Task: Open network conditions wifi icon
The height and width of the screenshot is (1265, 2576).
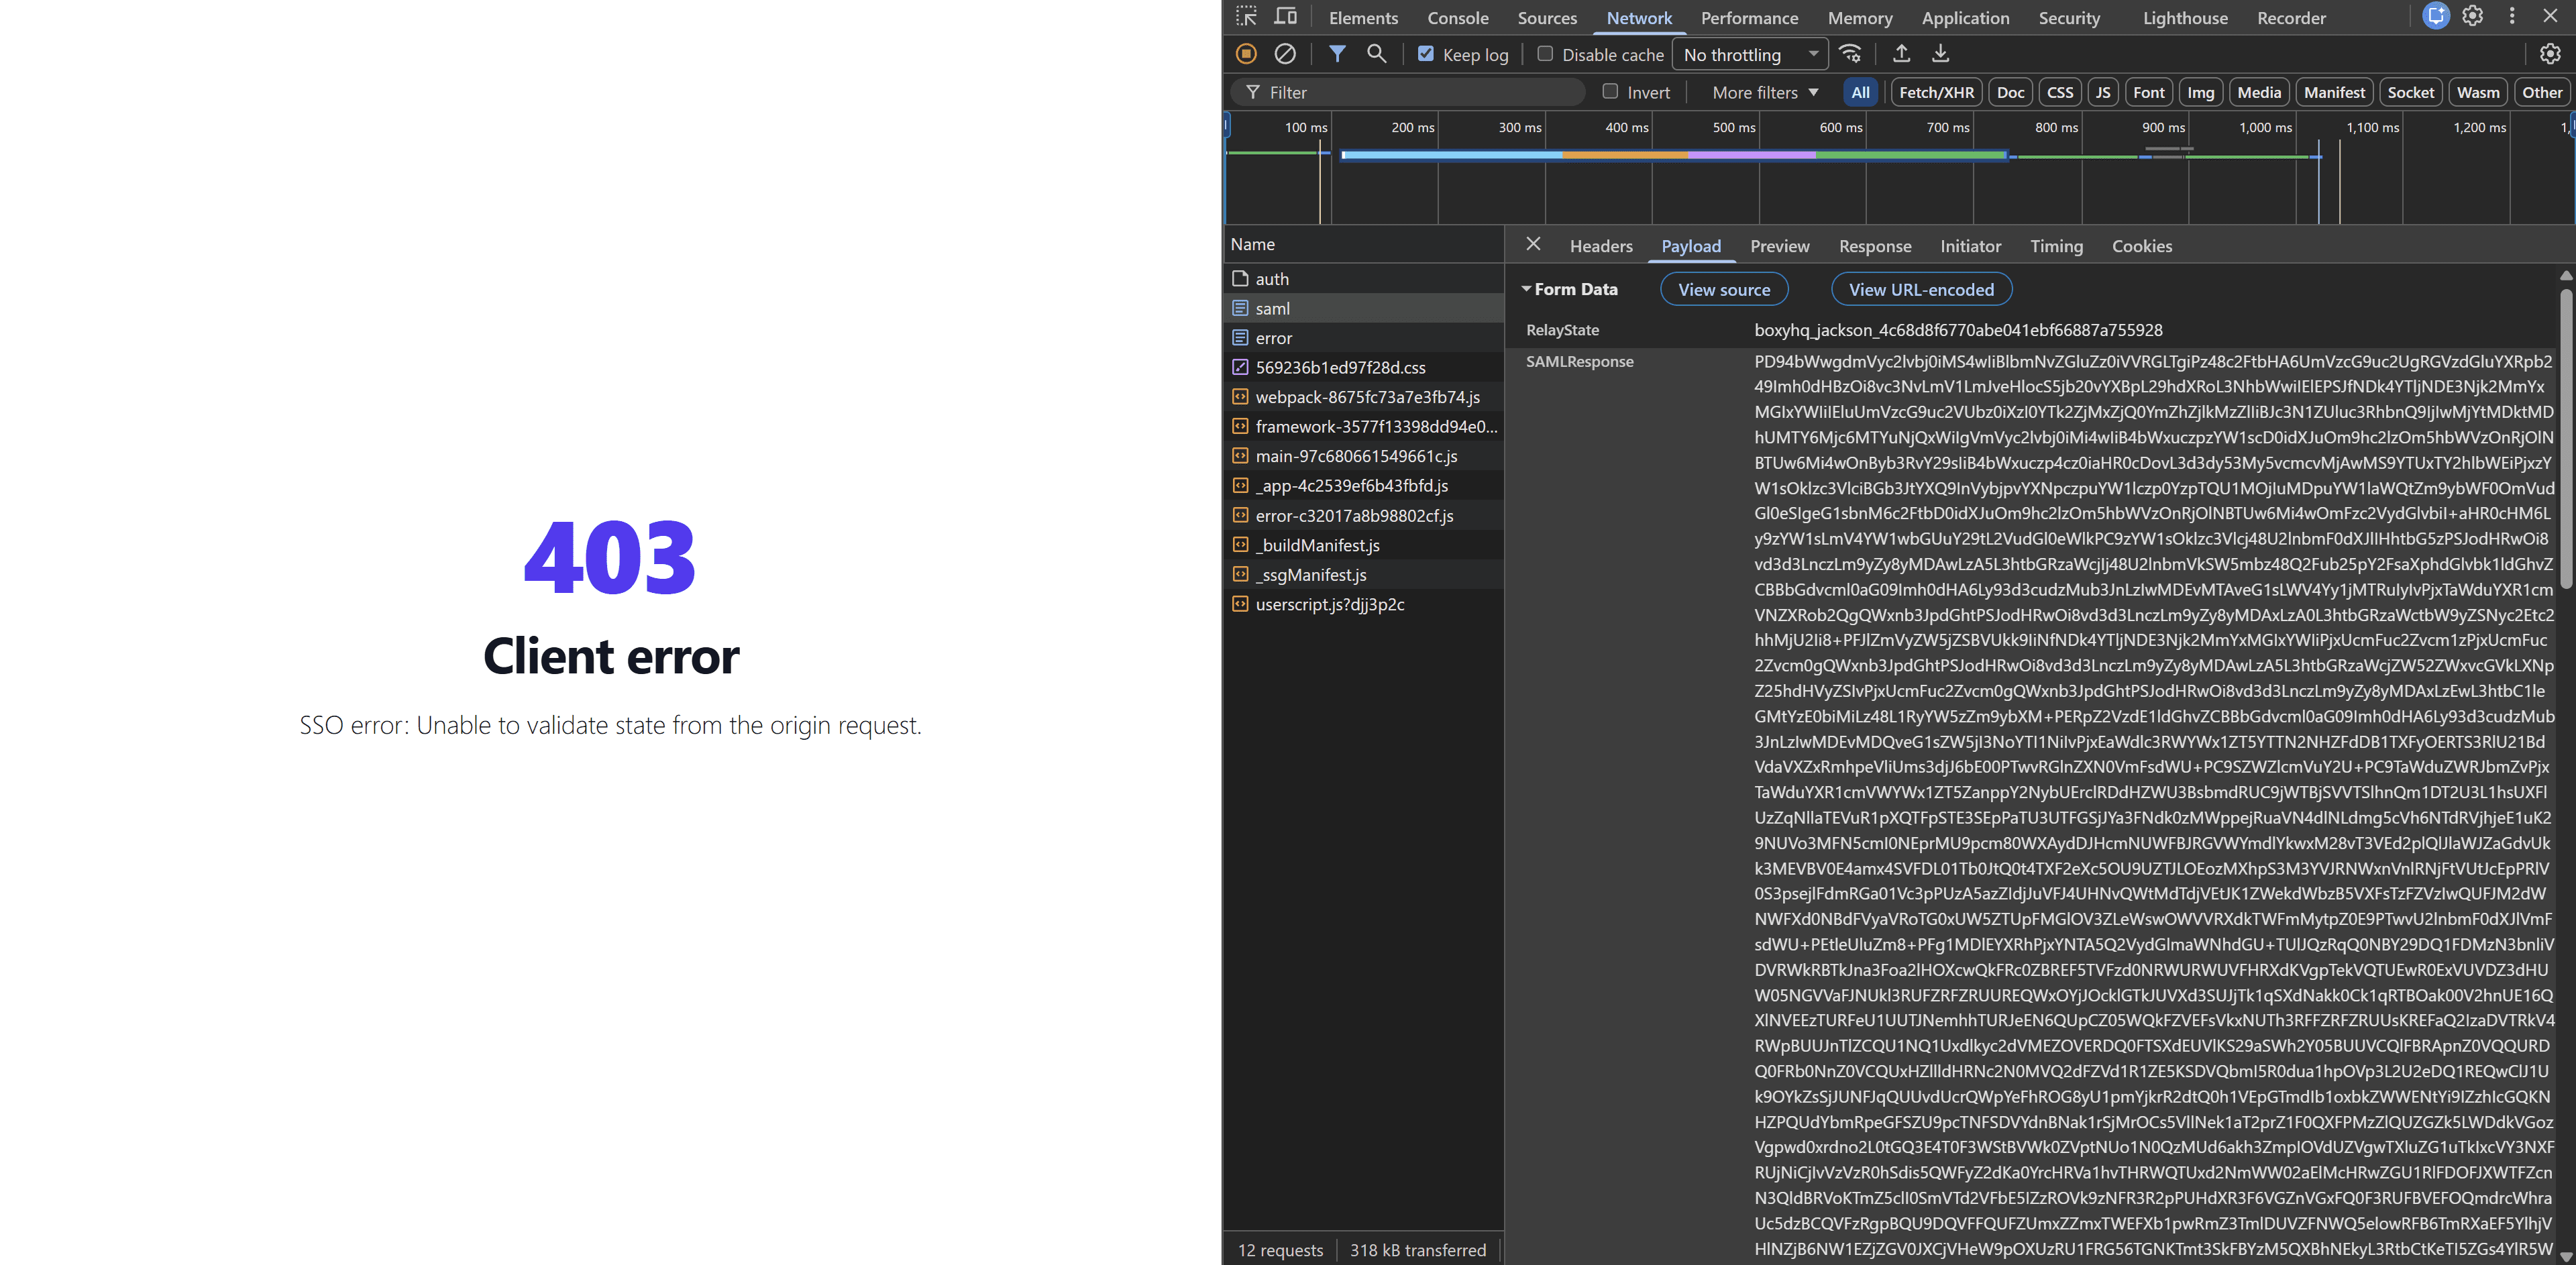Action: (x=1851, y=54)
